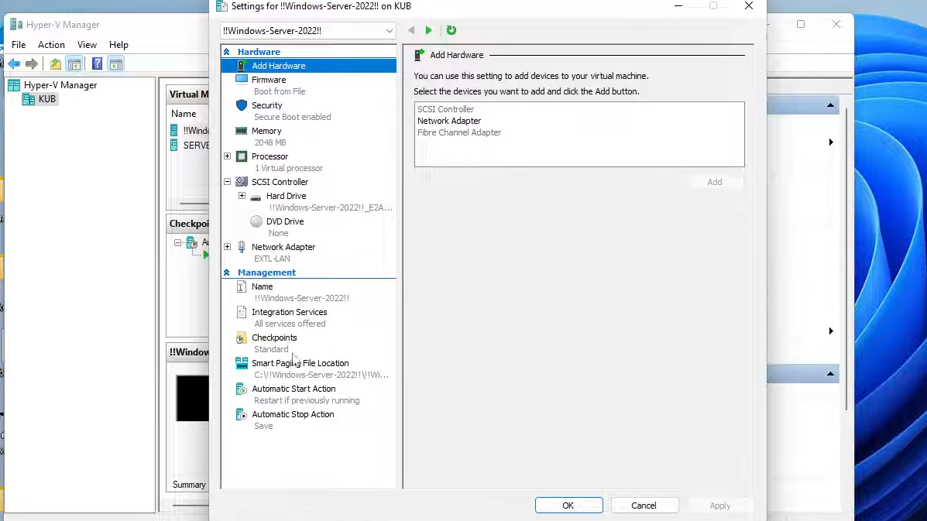927x521 pixels.
Task: Click the Show/Hide Action pane toolbar icon
Action: pos(116,63)
